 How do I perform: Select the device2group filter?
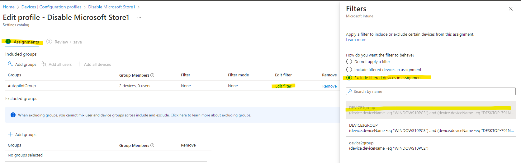click(x=431, y=146)
